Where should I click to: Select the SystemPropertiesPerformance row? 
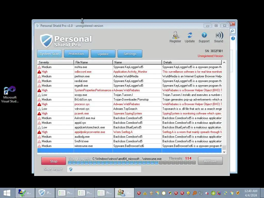pyautogui.click(x=129, y=90)
